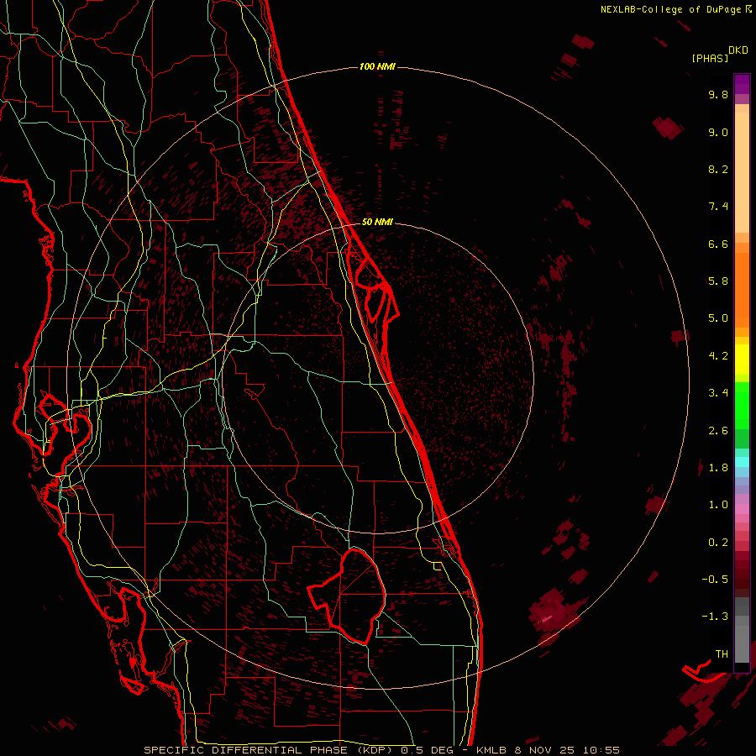
Task: Click the TH threshold label
Action: [x=722, y=654]
